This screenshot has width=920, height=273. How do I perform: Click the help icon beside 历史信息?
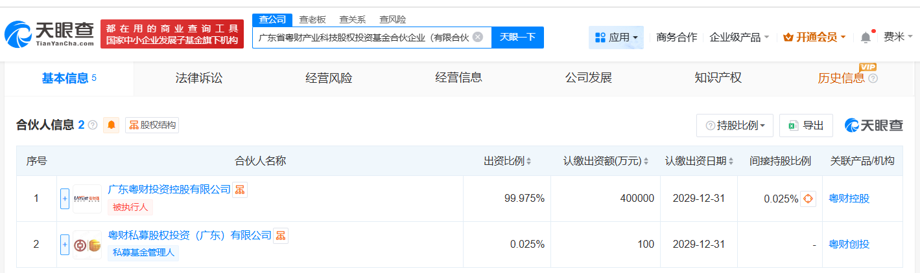click(x=873, y=78)
